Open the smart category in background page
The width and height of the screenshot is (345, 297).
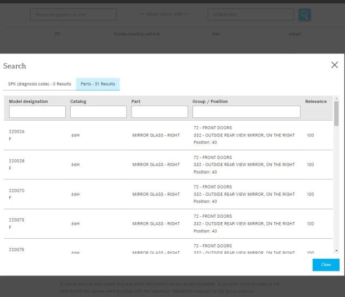click(x=295, y=34)
